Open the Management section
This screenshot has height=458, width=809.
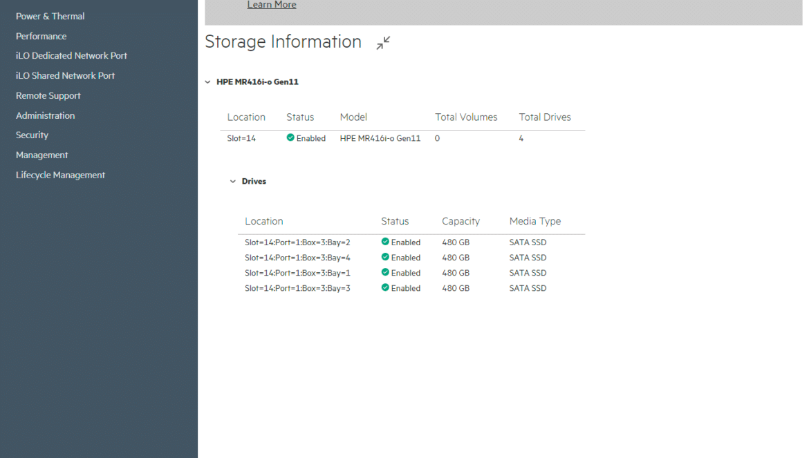click(41, 155)
